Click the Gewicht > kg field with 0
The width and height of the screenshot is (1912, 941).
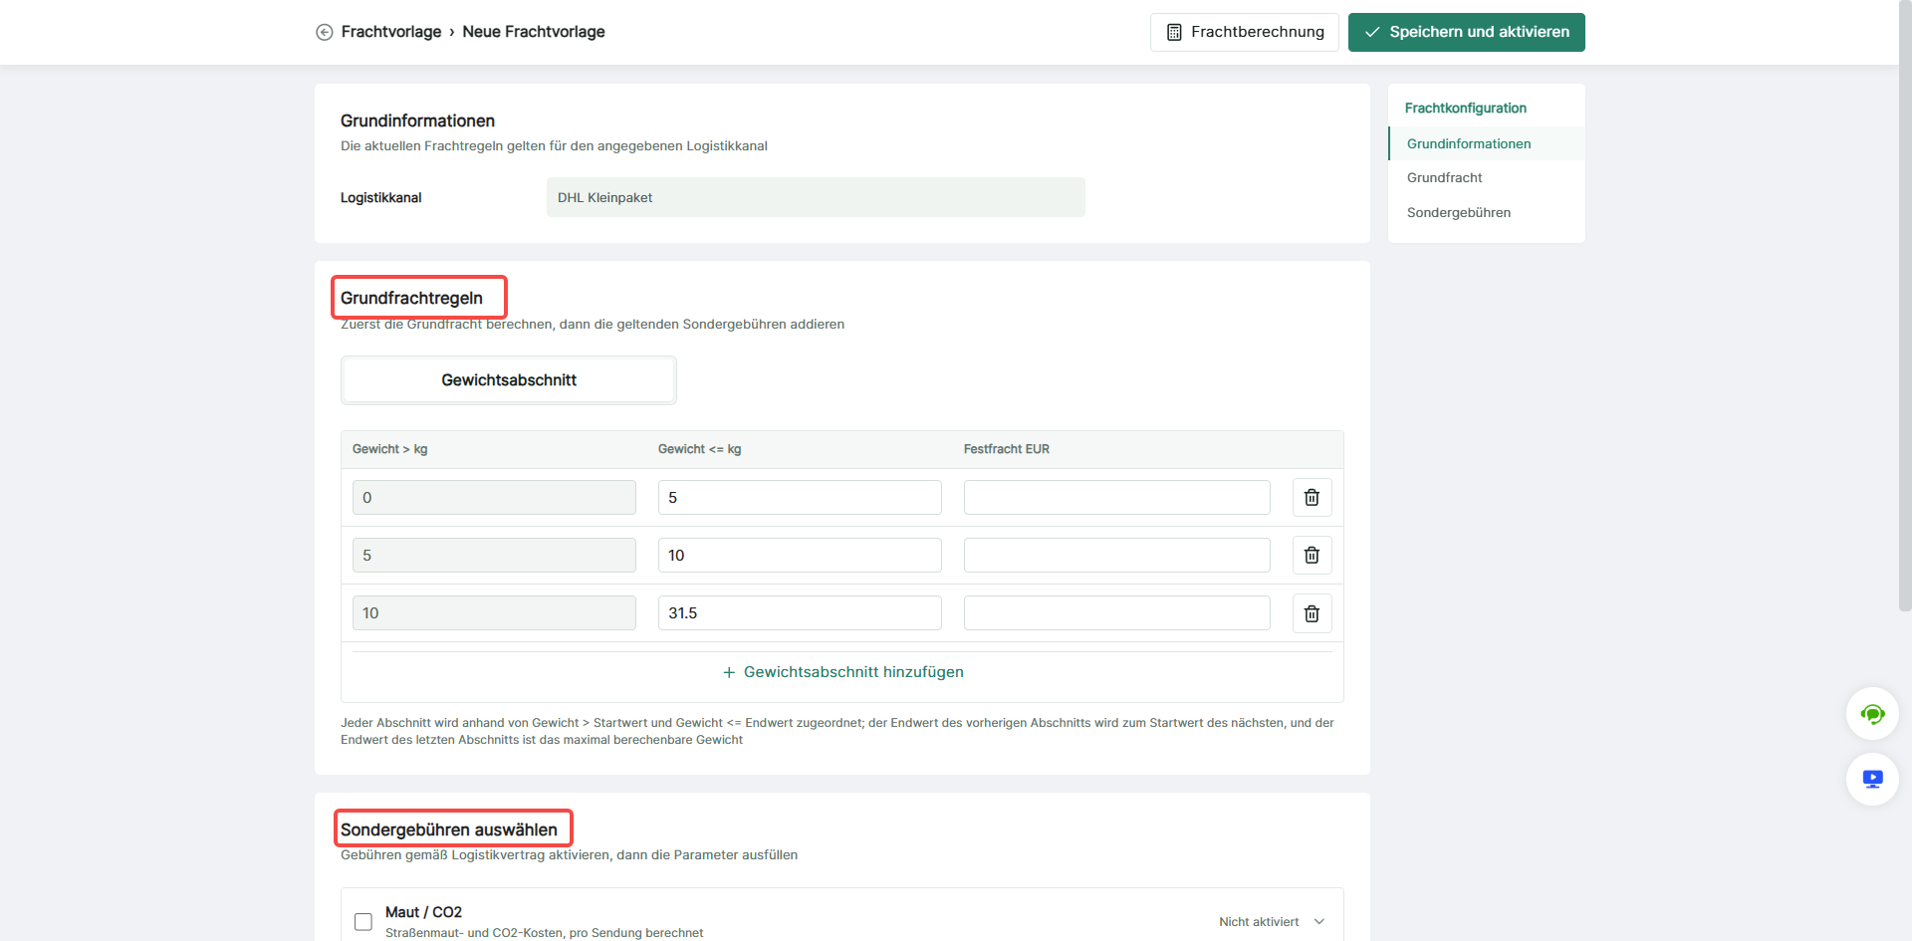[494, 498]
